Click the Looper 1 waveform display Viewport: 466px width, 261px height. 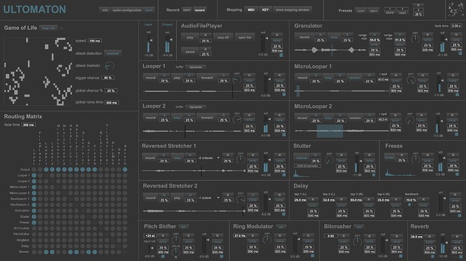click(x=192, y=91)
